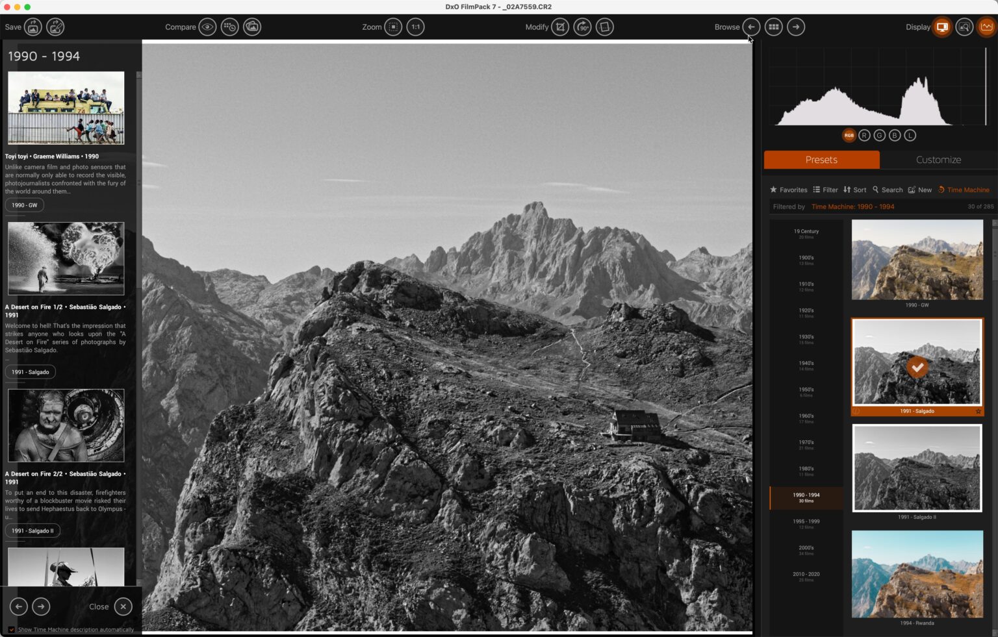Screen dimensions: 998x637
Task: Click the 1991 - Salgado II tag button
Action: [x=32, y=531]
